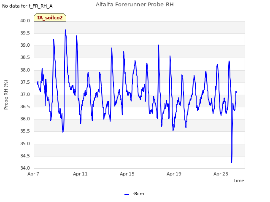Click the 36.5 y-axis tick label
The height and width of the screenshot is (202, 270).
click(25, 106)
